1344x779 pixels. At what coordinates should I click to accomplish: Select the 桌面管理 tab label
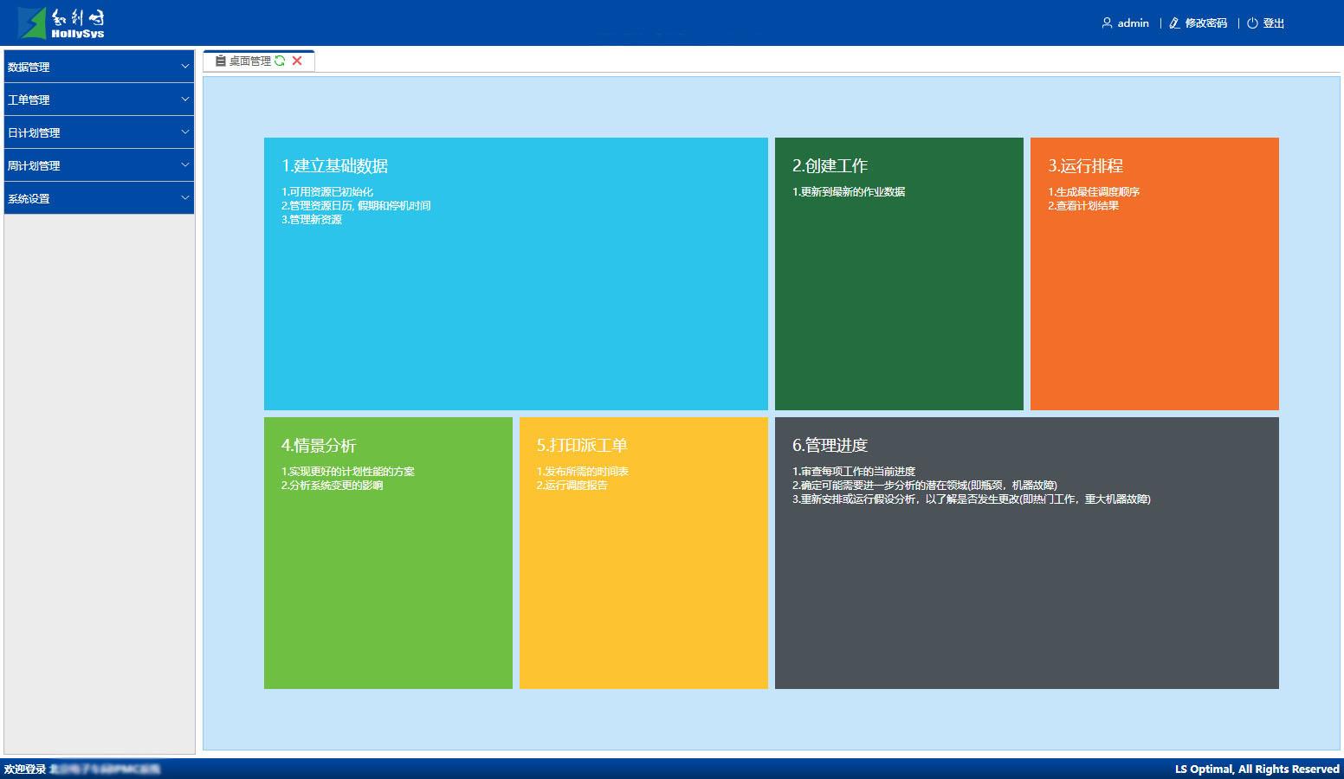[x=249, y=61]
